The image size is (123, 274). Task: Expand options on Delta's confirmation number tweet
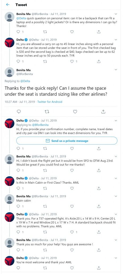click(116, 121)
